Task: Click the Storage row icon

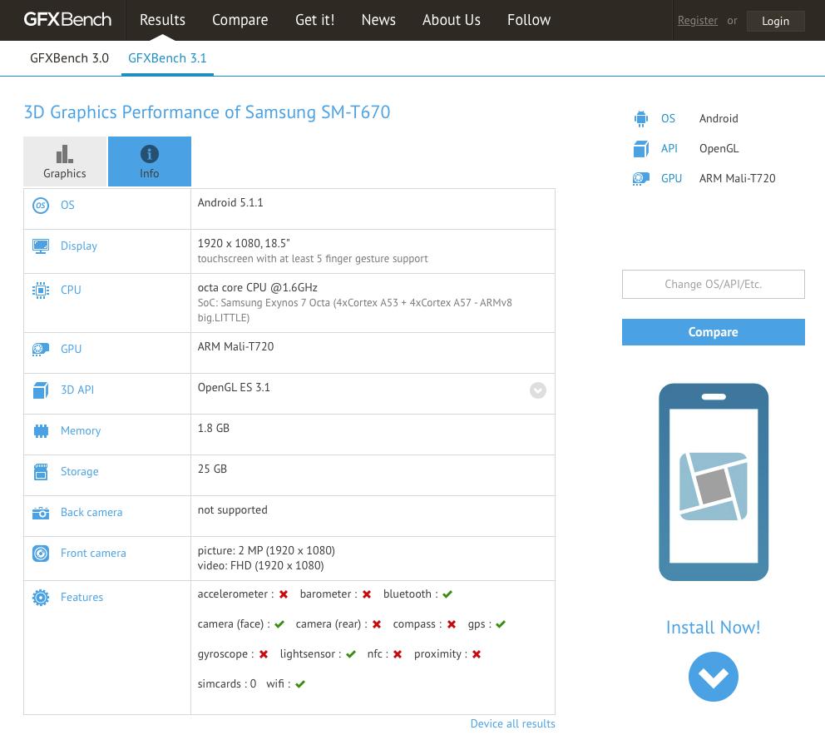Action: pos(40,472)
